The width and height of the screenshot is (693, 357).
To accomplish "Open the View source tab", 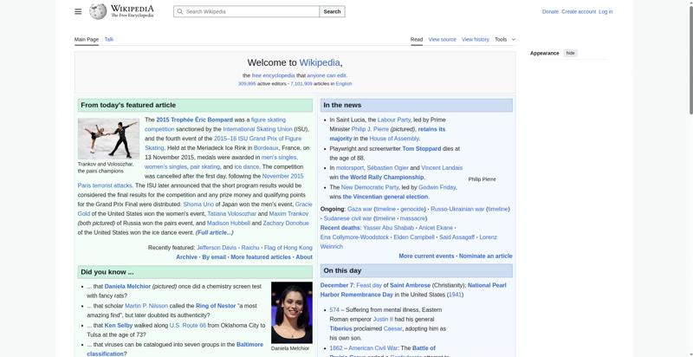I will (x=442, y=39).
